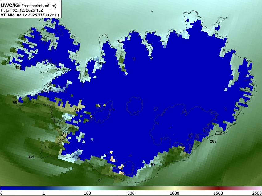Click the map value label 41
Viewport: 262px width, 196px height.
(x=101, y=63)
